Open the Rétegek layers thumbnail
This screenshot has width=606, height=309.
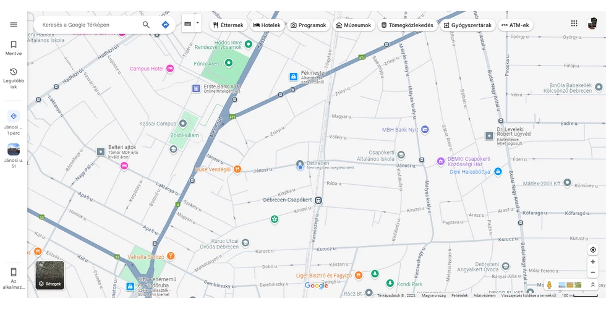coord(50,276)
